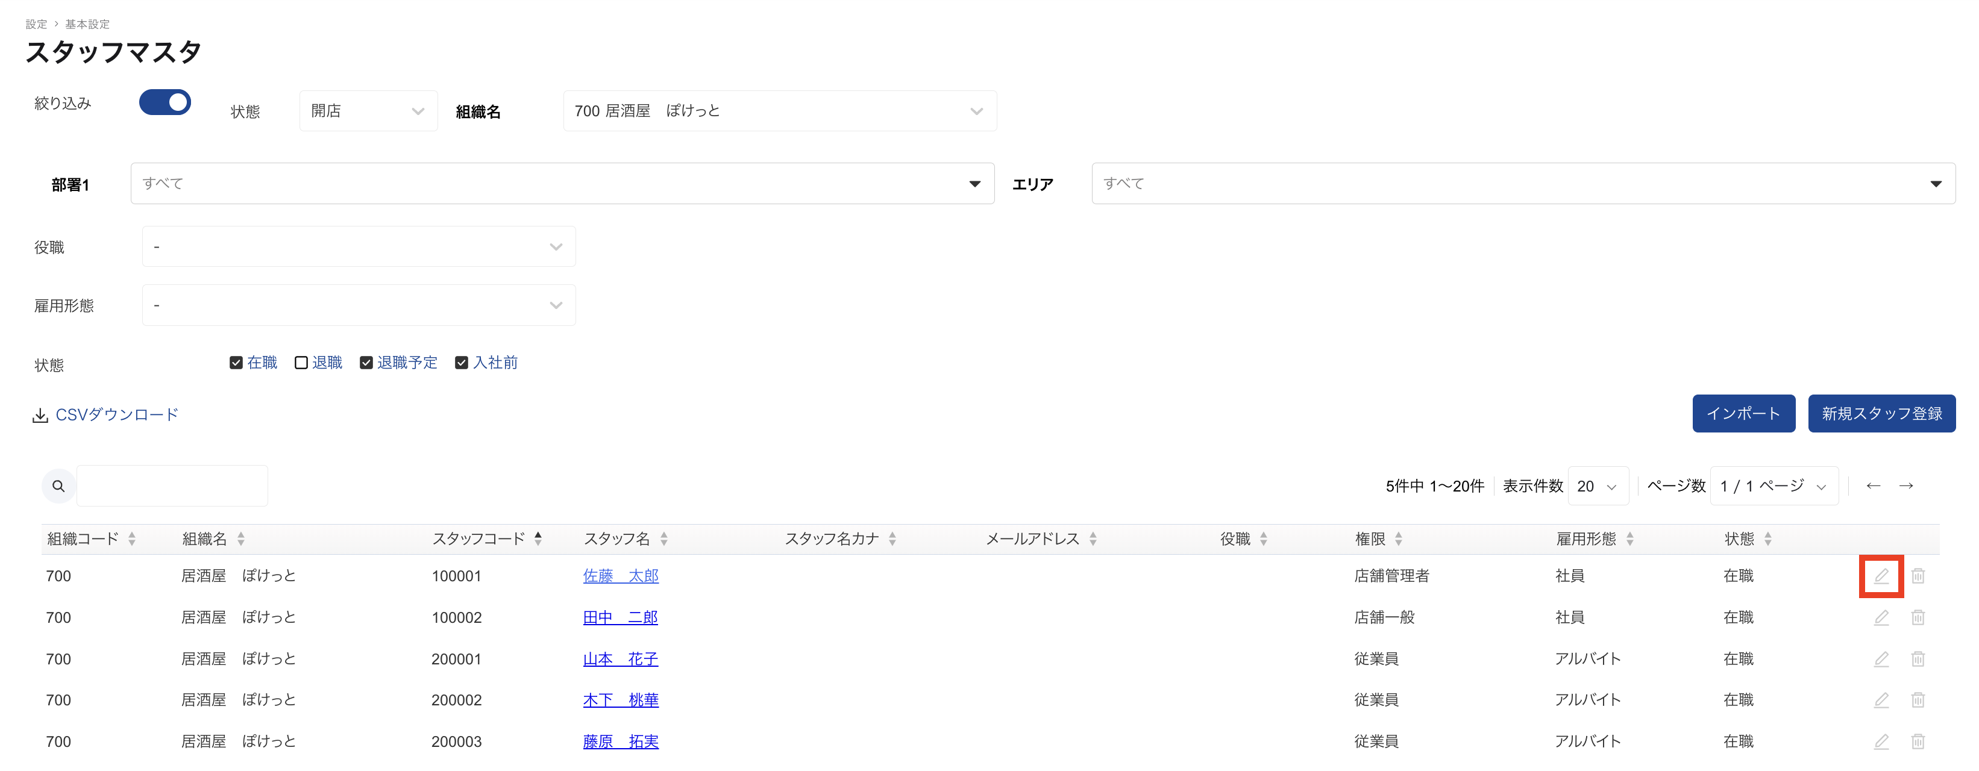1979x771 pixels.
Task: Go to previous page with left arrow
Action: click(1873, 486)
